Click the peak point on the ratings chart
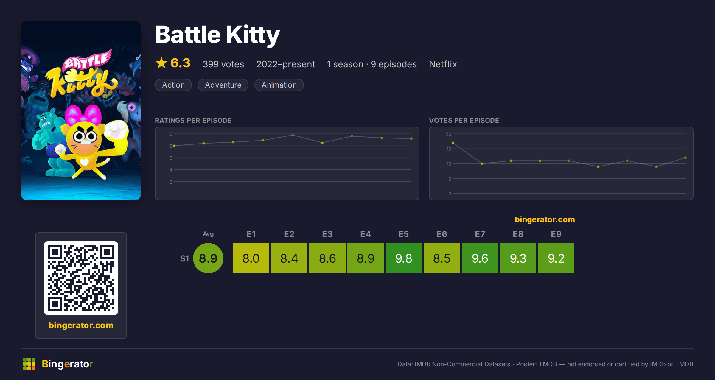The height and width of the screenshot is (380, 715). click(x=293, y=135)
